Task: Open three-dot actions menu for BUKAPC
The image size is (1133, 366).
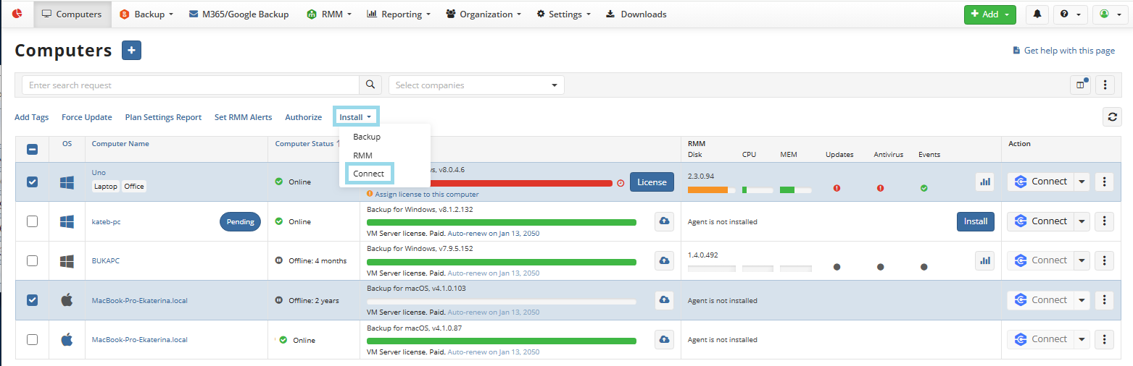Action: coord(1104,260)
